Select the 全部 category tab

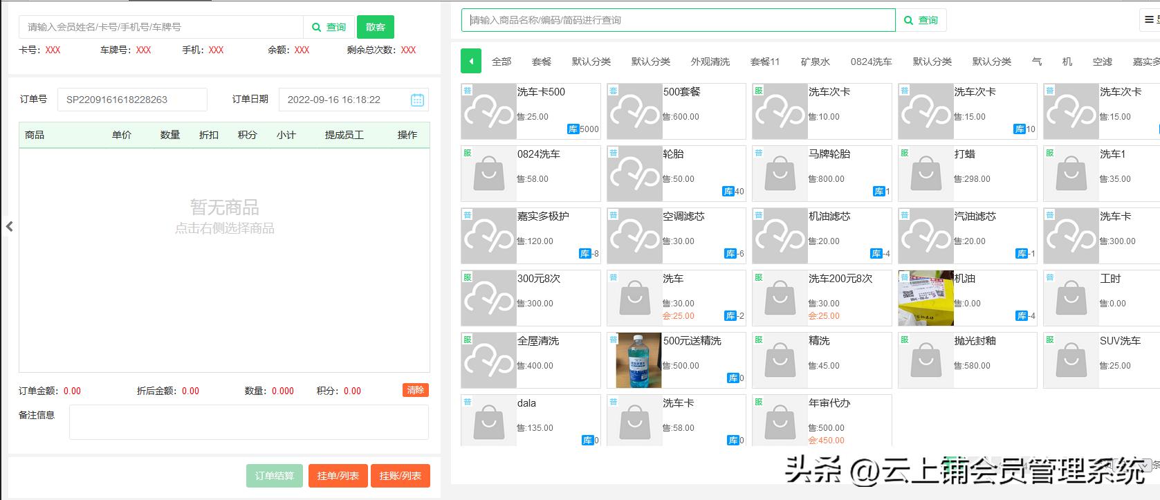tap(501, 62)
